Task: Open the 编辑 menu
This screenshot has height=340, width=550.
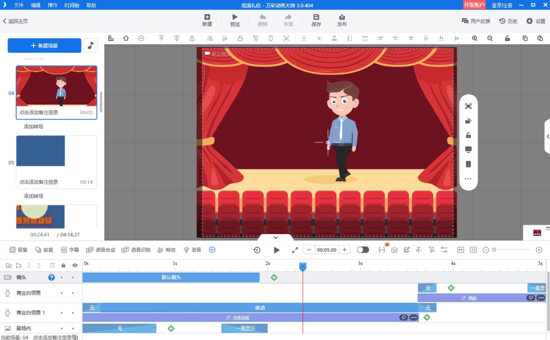Action: click(35, 5)
